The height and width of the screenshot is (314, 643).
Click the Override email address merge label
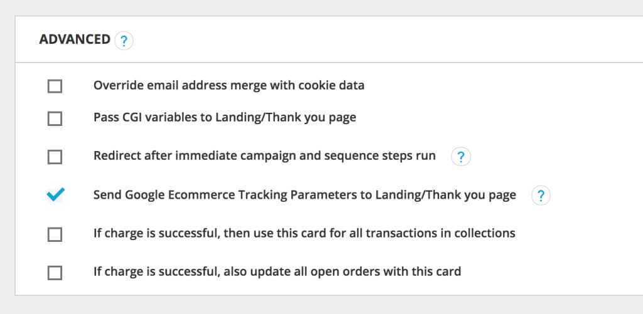229,85
